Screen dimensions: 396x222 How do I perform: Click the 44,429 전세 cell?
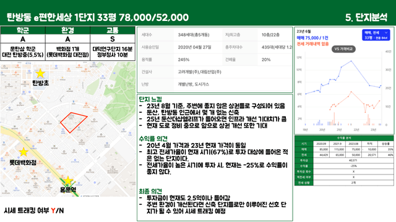coord(321,155)
